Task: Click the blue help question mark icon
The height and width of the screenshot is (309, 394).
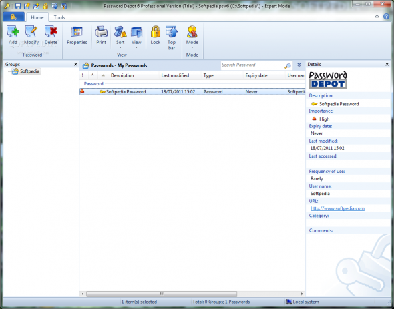Action: 386,16
